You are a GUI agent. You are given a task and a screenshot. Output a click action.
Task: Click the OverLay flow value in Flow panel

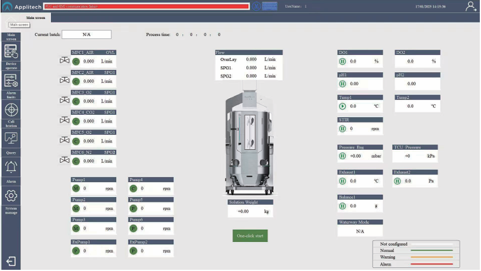[x=251, y=60]
